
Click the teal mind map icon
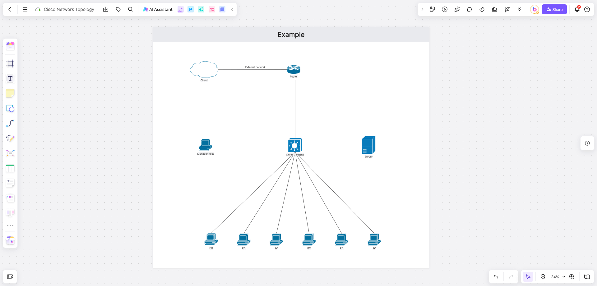tap(201, 9)
